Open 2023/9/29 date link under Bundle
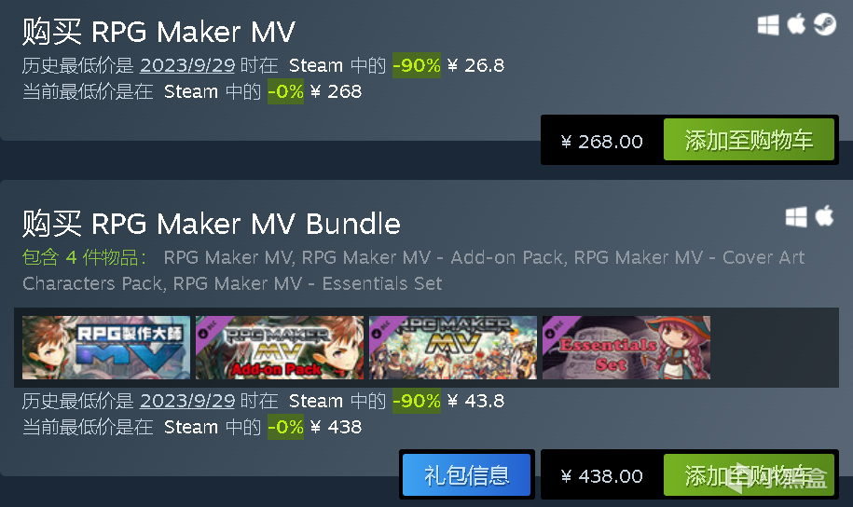The width and height of the screenshot is (853, 507). (x=187, y=401)
